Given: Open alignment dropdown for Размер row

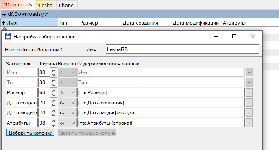Looking at the screenshot, I should pyautogui.click(x=67, y=93).
